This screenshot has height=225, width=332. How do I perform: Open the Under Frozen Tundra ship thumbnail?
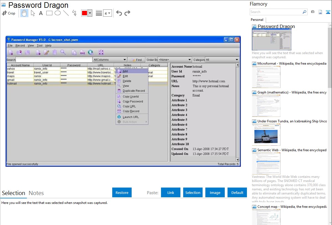coord(266,135)
